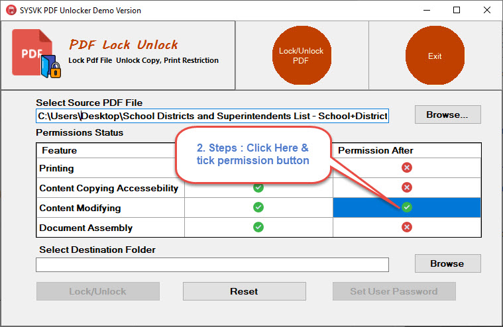Click the PDF lock logo icon
The width and height of the screenshot is (503, 327).
36,54
